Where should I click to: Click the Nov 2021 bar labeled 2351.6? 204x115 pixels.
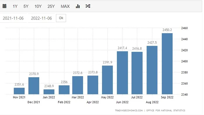click(x=19, y=91)
